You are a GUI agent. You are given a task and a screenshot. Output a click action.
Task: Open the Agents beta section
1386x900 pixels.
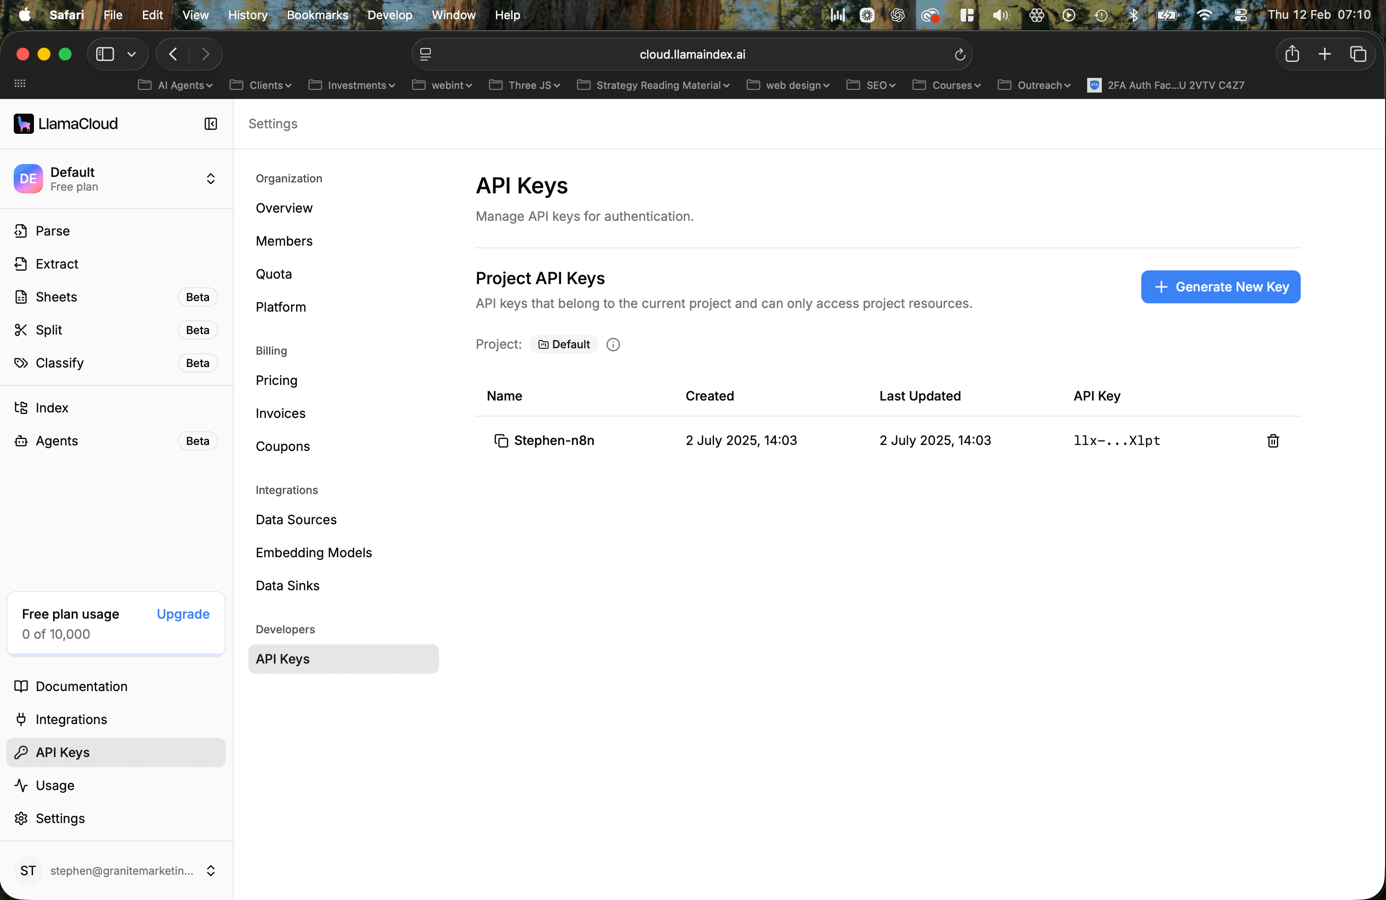pyautogui.click(x=56, y=441)
